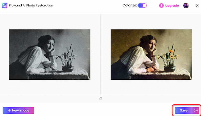Click the Picwand AI Photo Restoration title
Viewport: 201px width, 116px height.
31,5
